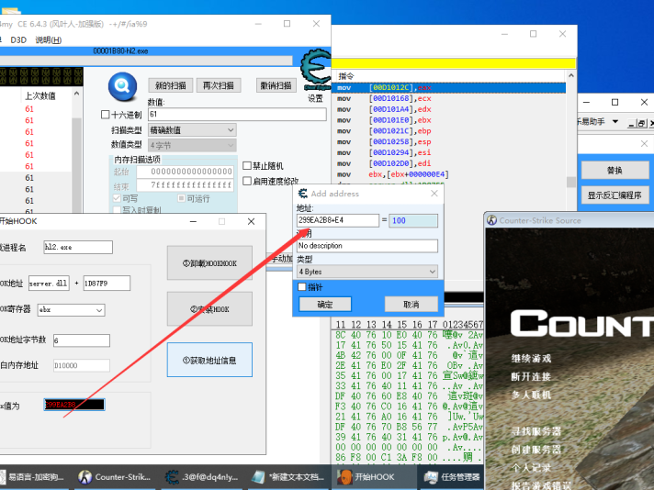The width and height of the screenshot is (654, 490).
Task: Toggle the 十六进制 checkbox
Action: point(105,114)
